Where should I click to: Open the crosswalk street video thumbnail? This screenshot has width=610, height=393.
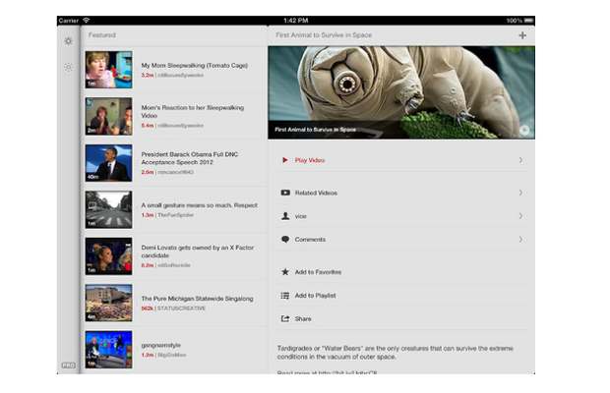[x=108, y=209]
